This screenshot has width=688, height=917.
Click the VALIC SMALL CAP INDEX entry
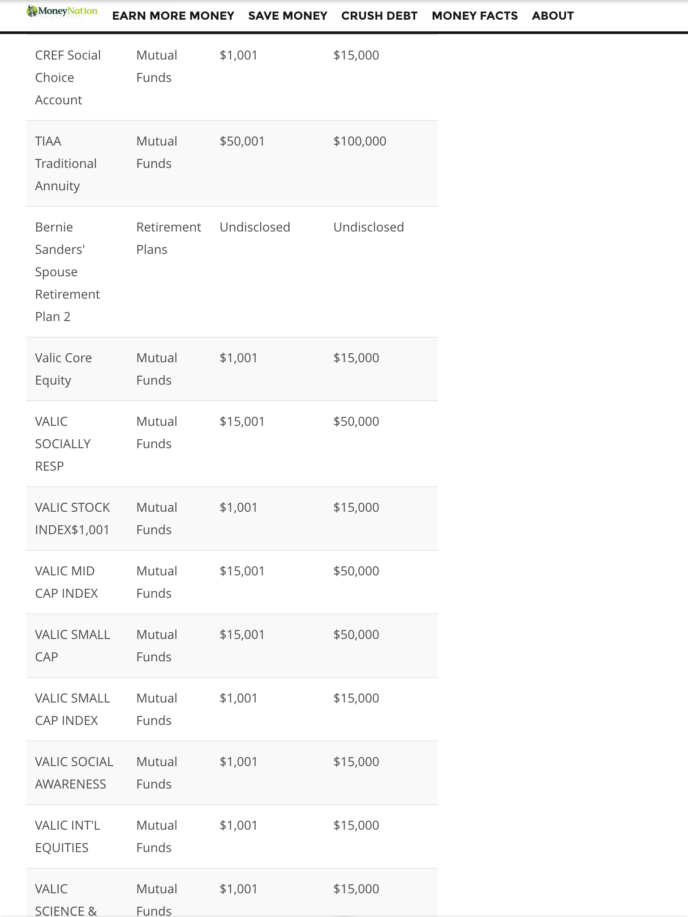click(72, 709)
